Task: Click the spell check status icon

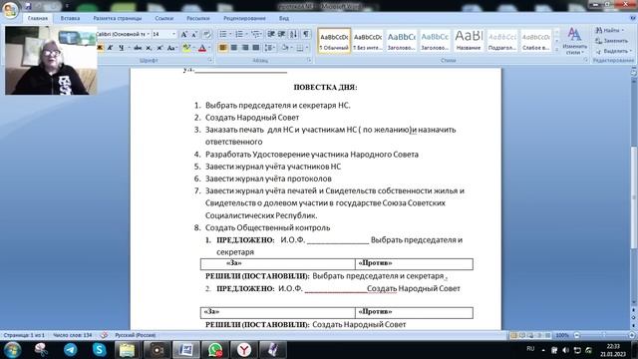Action: point(104,335)
